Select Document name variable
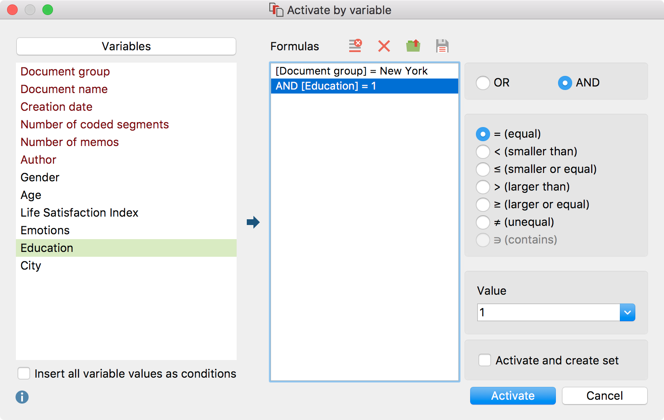664x420 pixels. [x=126, y=89]
